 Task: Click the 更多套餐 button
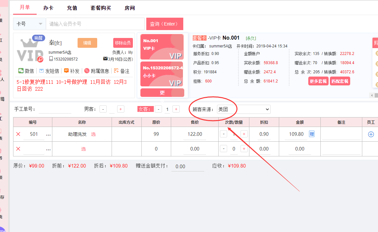click(318, 81)
